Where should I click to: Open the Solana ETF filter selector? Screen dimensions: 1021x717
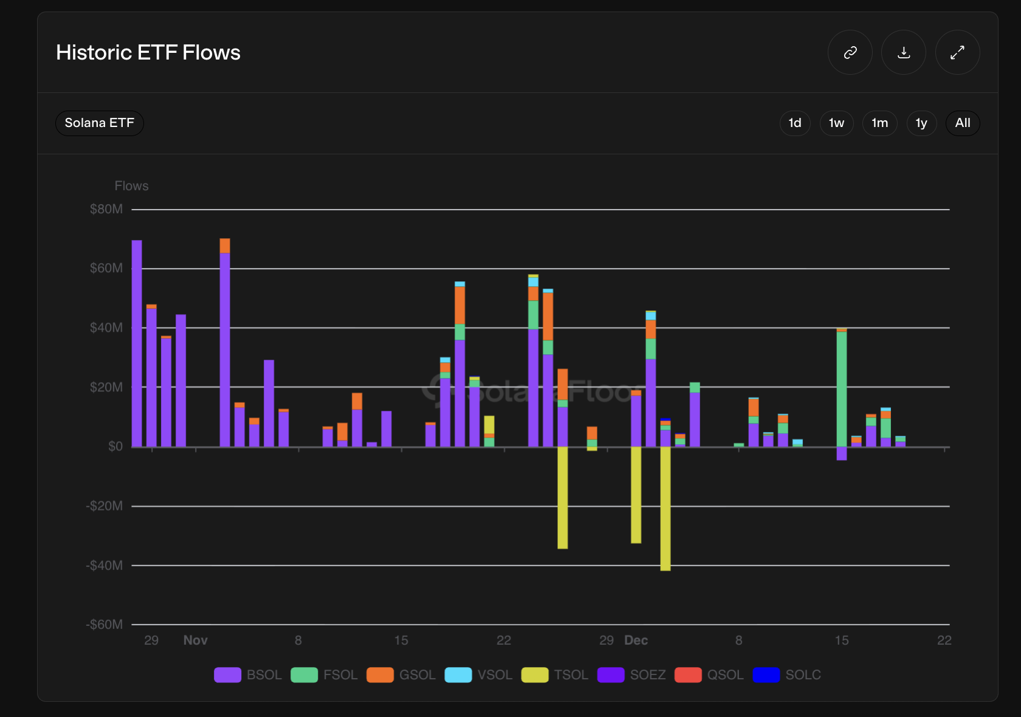(x=100, y=123)
